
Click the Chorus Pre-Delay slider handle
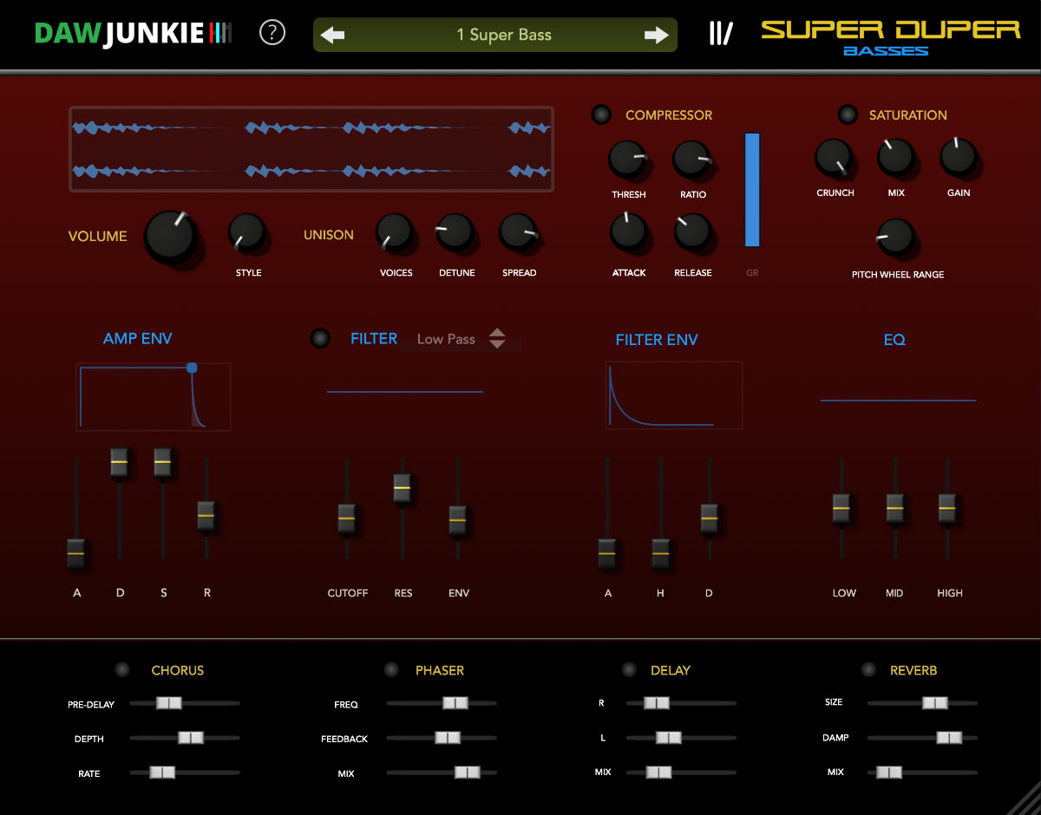coord(168,703)
